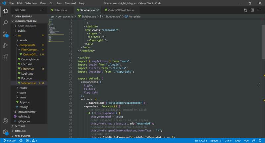Change language mode via Vue status item
This screenshot has height=143, width=265.
click(x=246, y=140)
